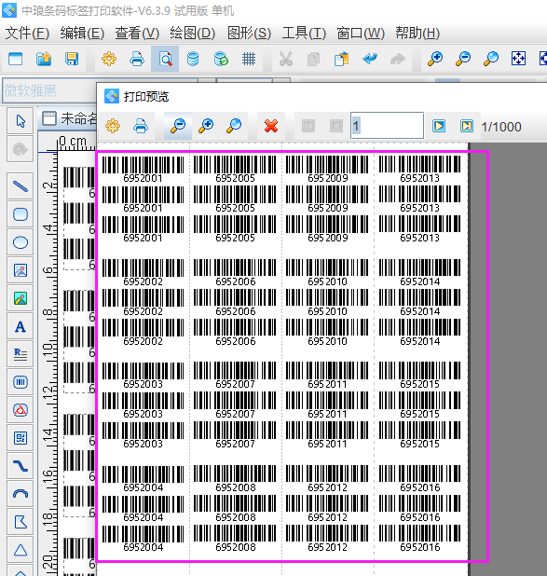Select the QR code tool in sidebar
Screen dimensions: 547x576
tap(21, 438)
